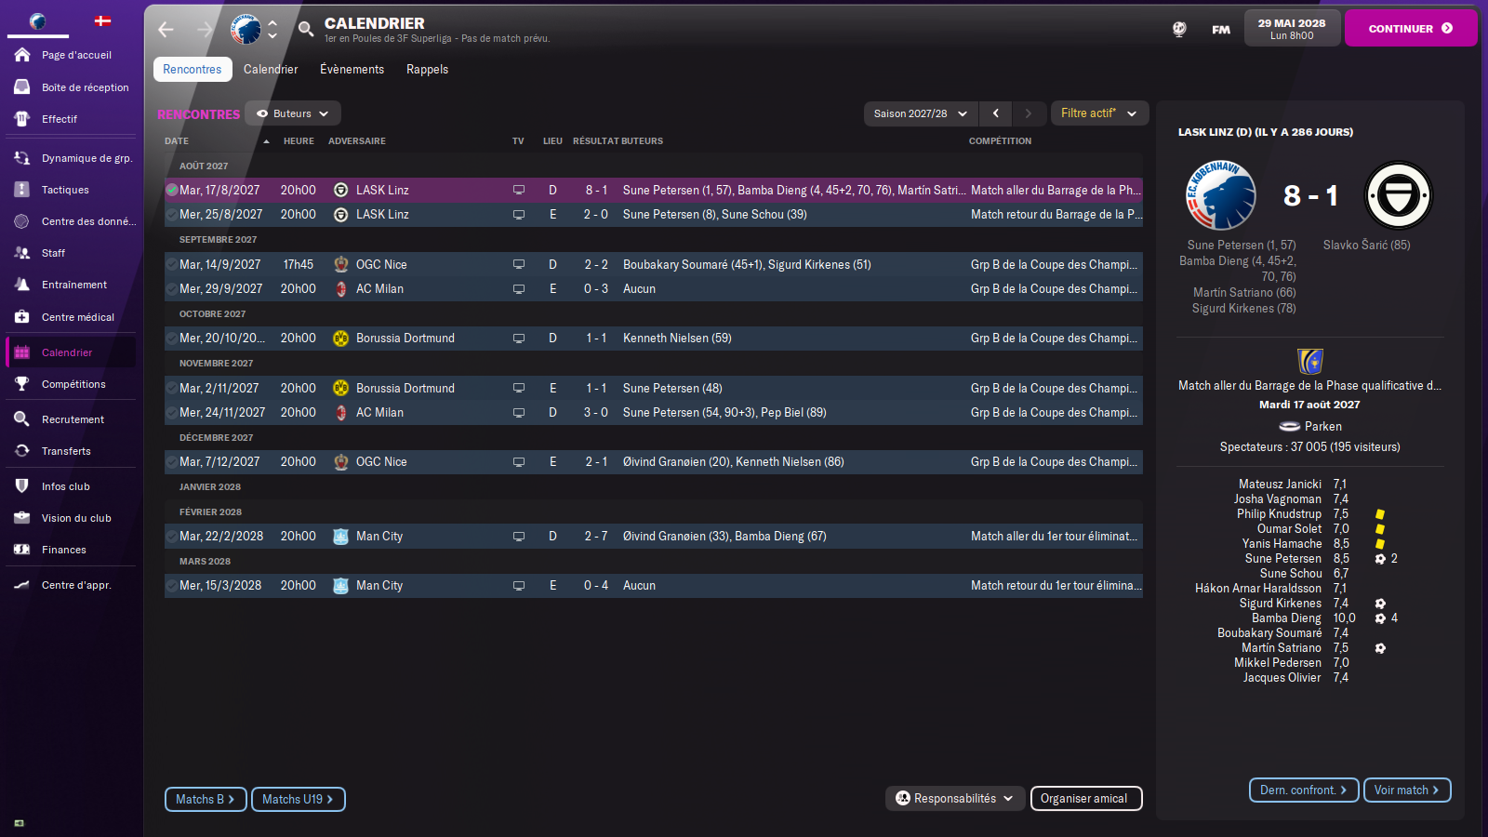
Task: Expand the Buteurs view dropdown
Action: [293, 113]
